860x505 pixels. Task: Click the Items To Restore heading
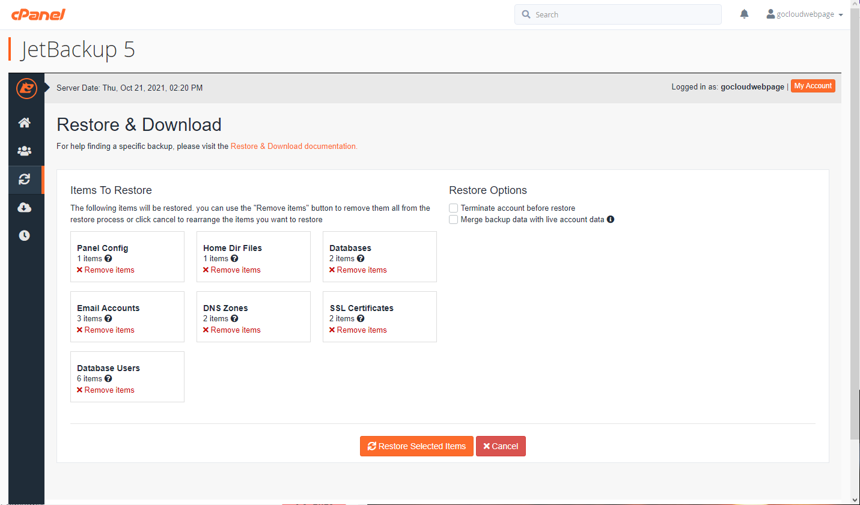[x=111, y=190]
